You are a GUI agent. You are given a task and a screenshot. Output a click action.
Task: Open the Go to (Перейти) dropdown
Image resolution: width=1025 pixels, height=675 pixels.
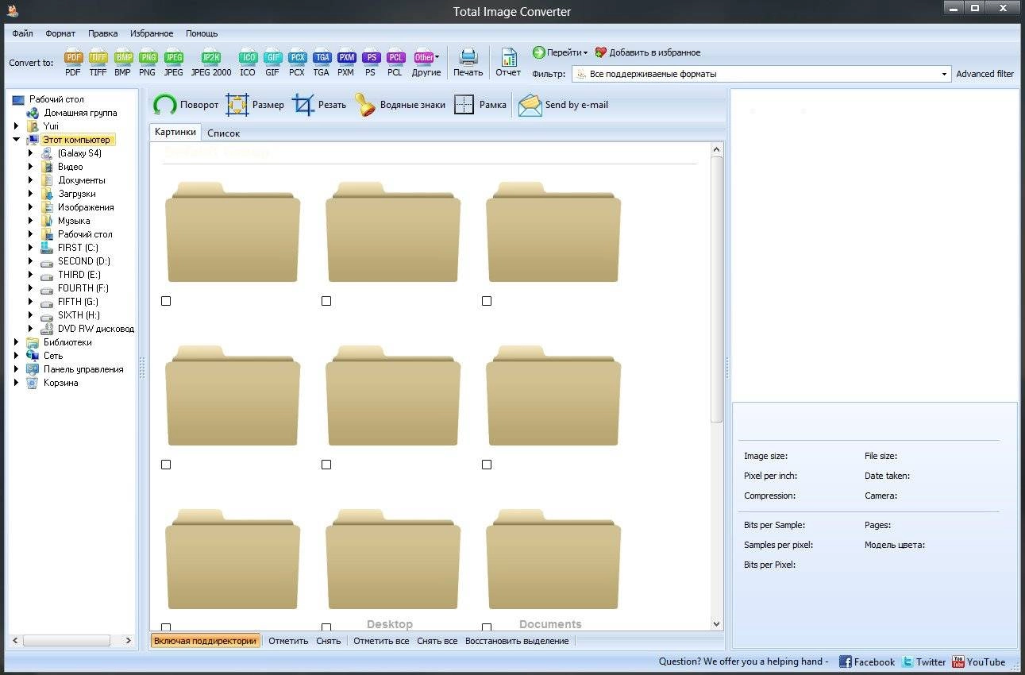[x=561, y=52]
